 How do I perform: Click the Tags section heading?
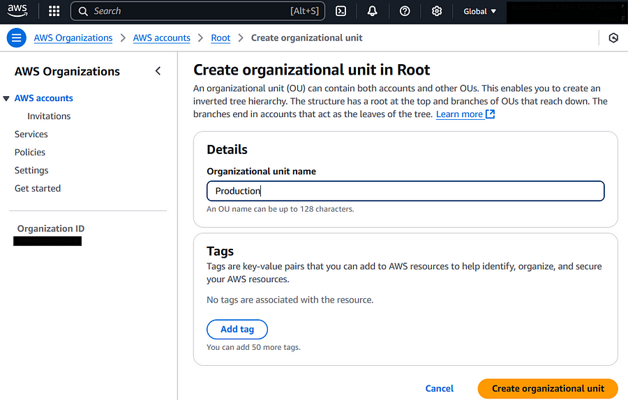[220, 251]
